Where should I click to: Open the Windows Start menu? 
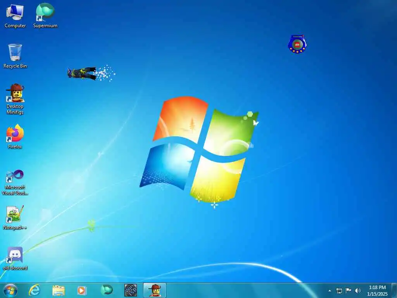coord(10,290)
